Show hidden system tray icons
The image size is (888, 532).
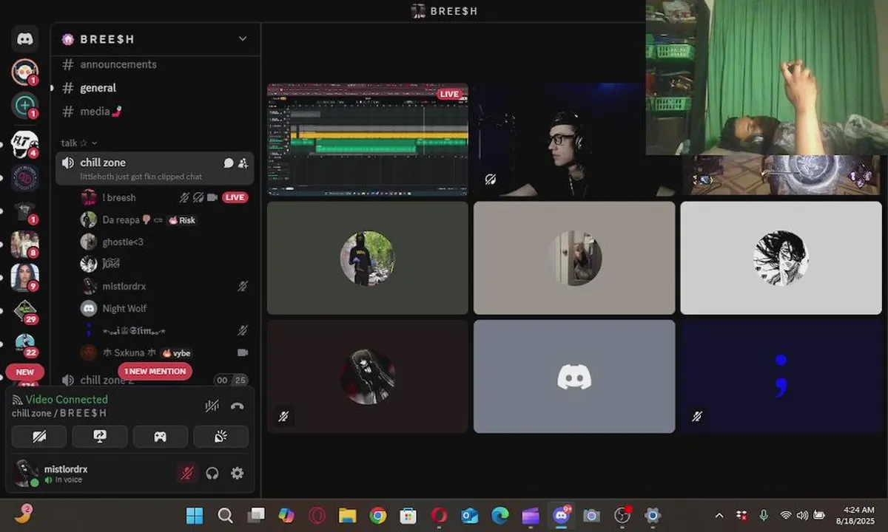719,516
